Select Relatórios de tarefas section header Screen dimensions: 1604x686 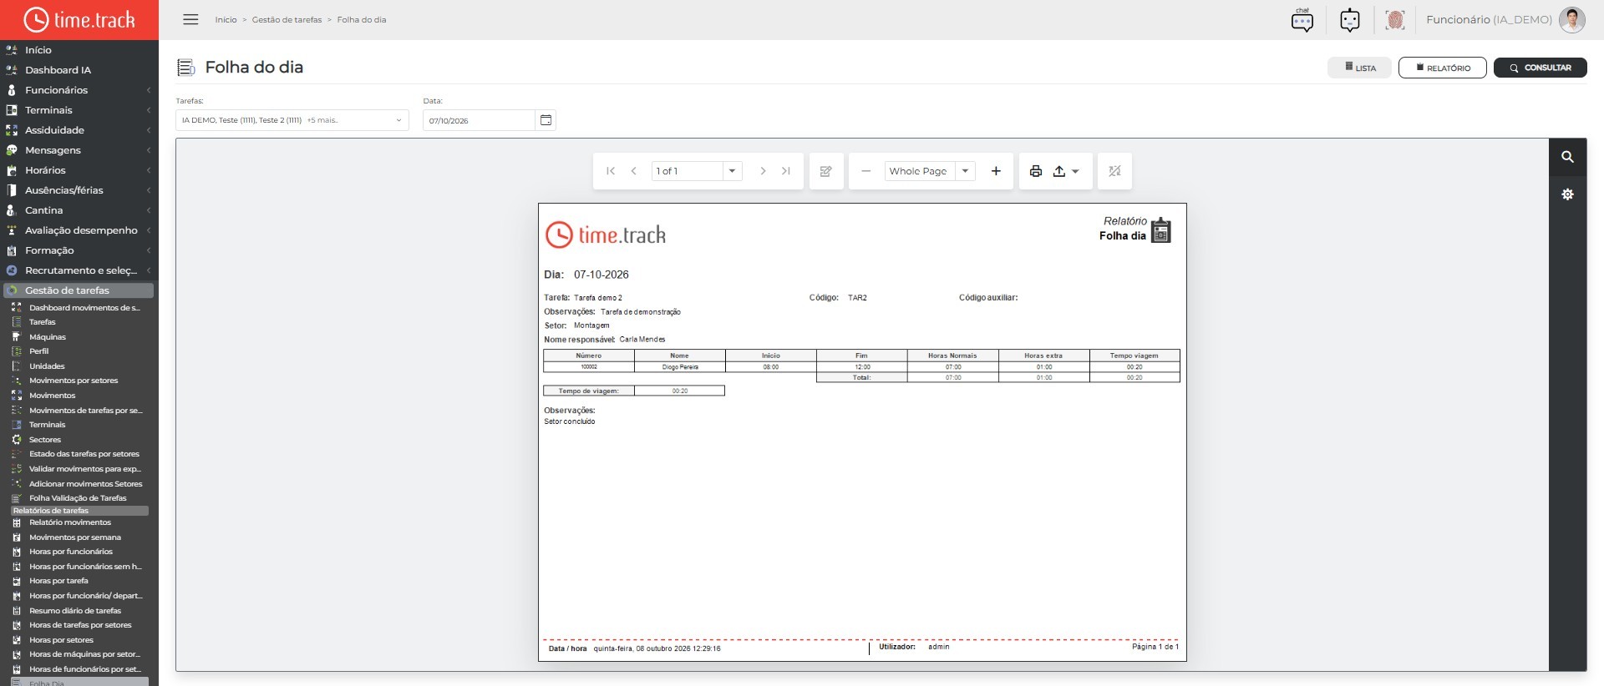click(79, 511)
